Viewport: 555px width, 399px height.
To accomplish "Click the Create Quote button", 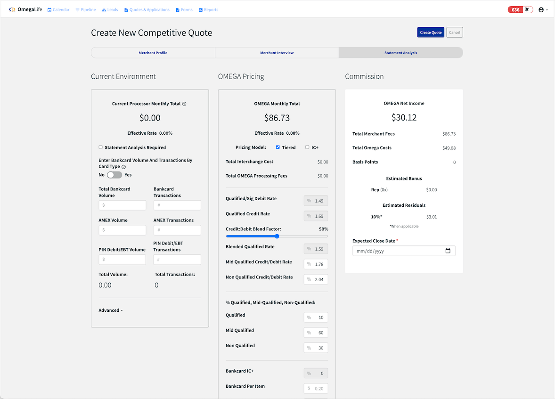I will point(431,32).
